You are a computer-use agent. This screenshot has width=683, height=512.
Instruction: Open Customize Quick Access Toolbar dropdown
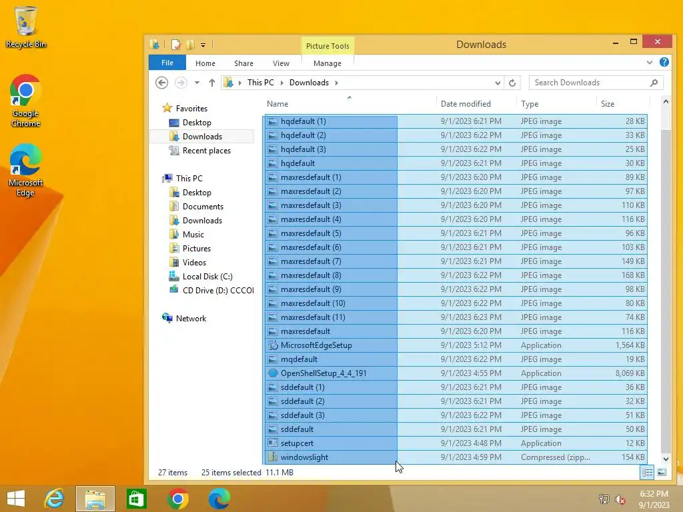[203, 45]
